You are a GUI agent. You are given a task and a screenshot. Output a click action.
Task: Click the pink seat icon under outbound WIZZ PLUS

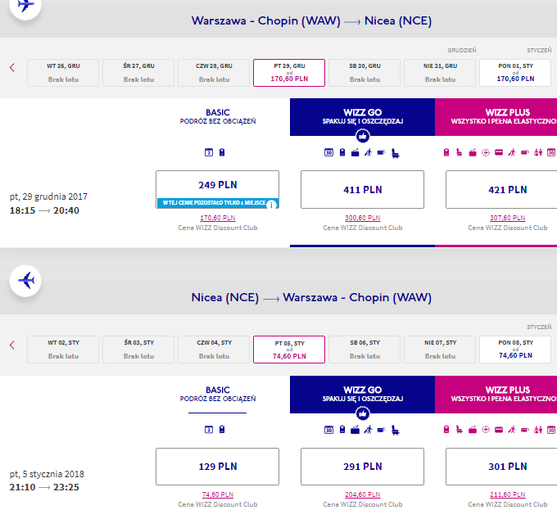tap(460, 152)
